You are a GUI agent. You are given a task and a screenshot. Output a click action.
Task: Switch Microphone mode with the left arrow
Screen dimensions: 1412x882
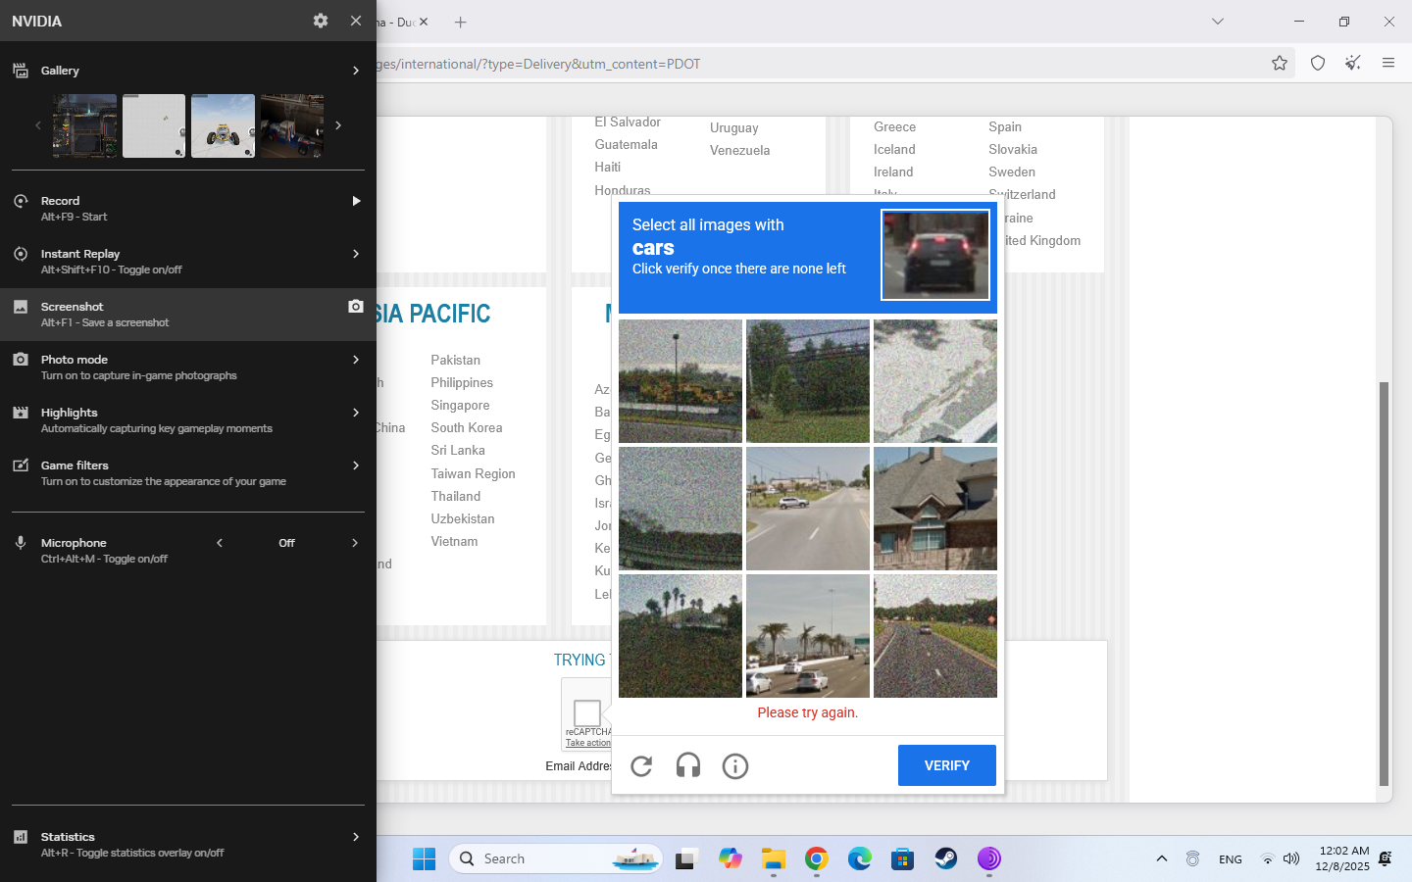(x=220, y=543)
